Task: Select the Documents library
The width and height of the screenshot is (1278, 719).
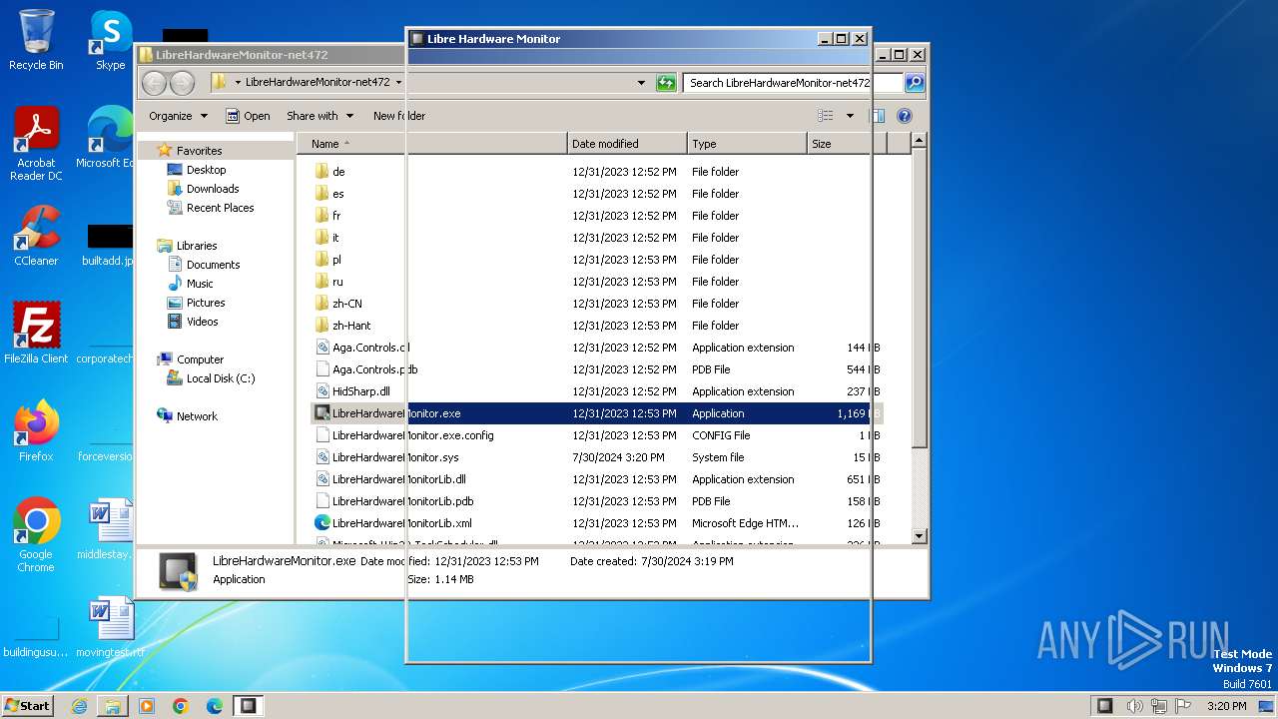Action: (x=203, y=265)
